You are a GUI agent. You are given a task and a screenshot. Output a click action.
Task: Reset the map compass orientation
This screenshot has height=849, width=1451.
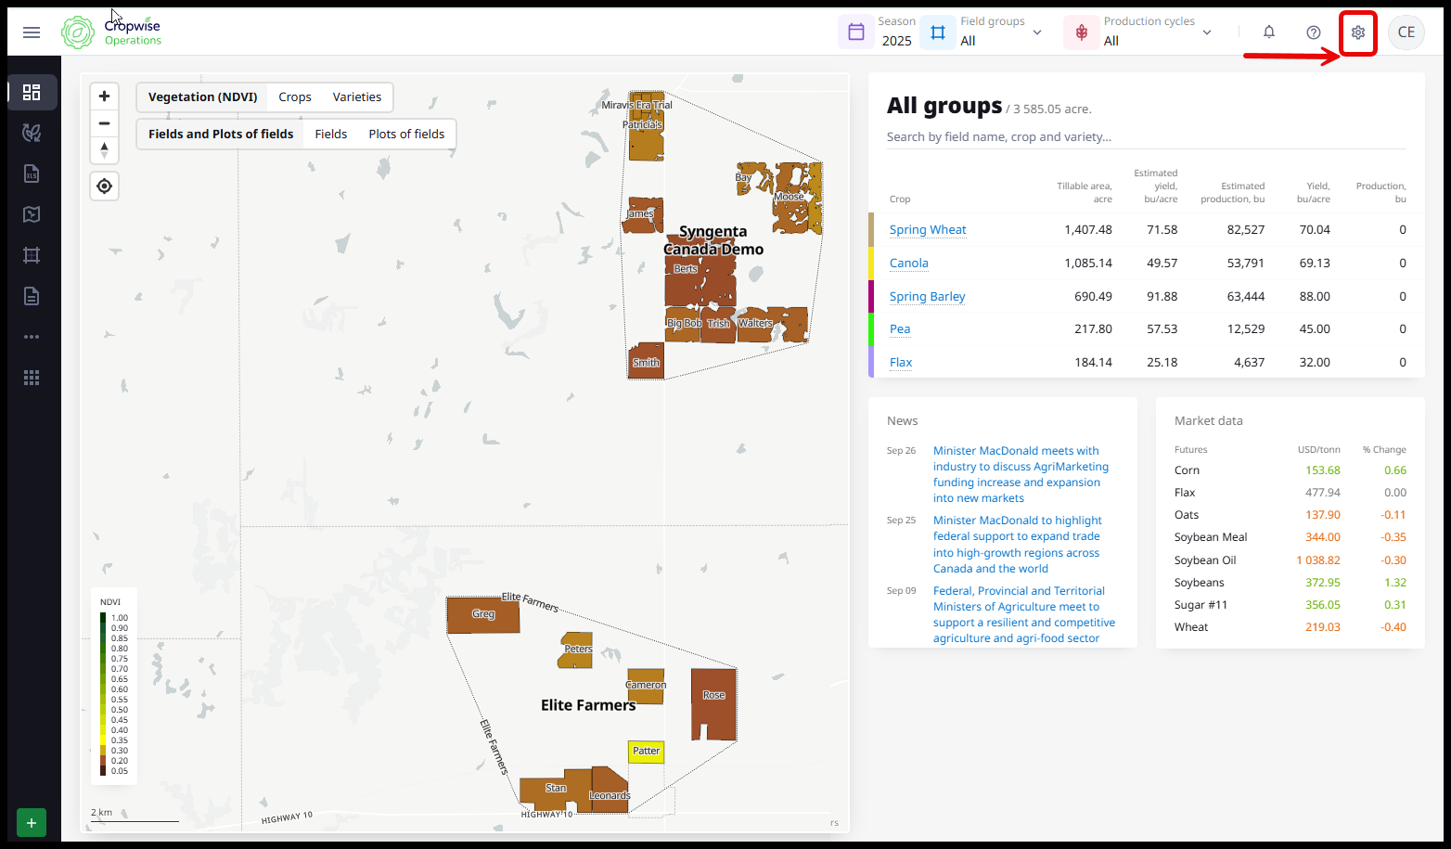(x=105, y=149)
